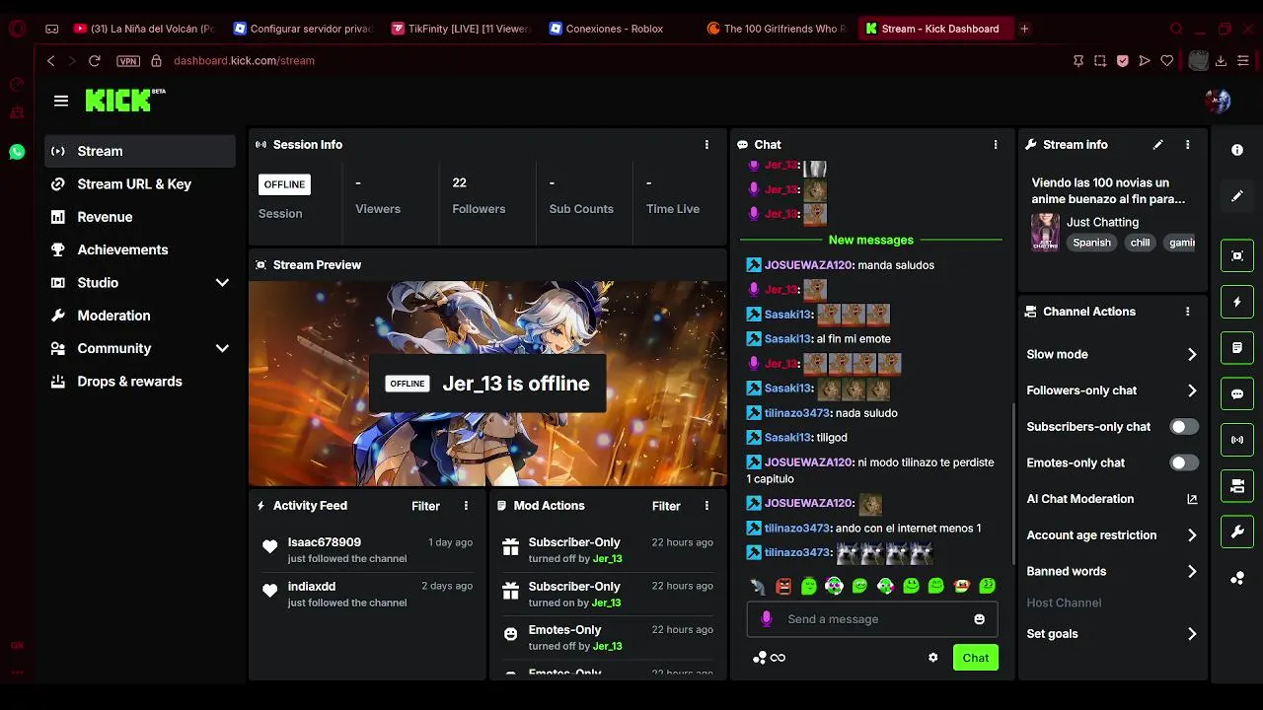Switch to TikFinity LIVE browser tab

coord(460,29)
